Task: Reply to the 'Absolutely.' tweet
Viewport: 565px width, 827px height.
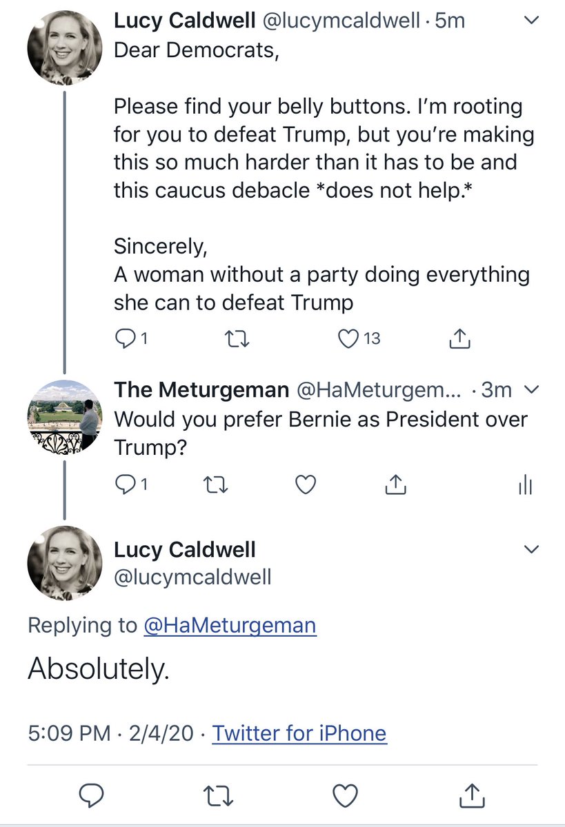Action: pyautogui.click(x=91, y=796)
